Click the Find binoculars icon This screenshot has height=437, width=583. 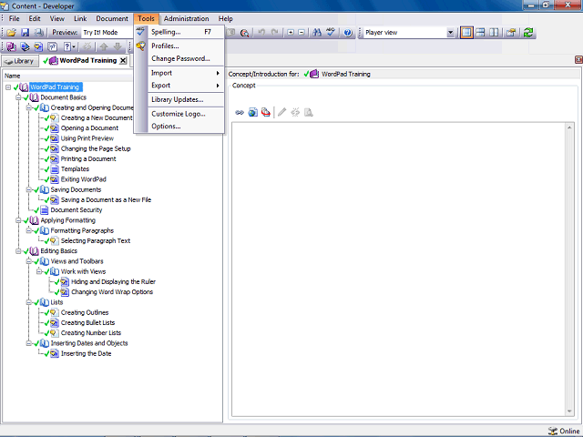(x=317, y=33)
